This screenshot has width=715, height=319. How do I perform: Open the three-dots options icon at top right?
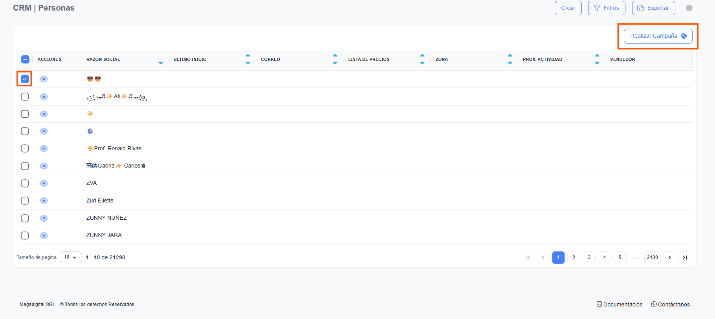(x=689, y=8)
